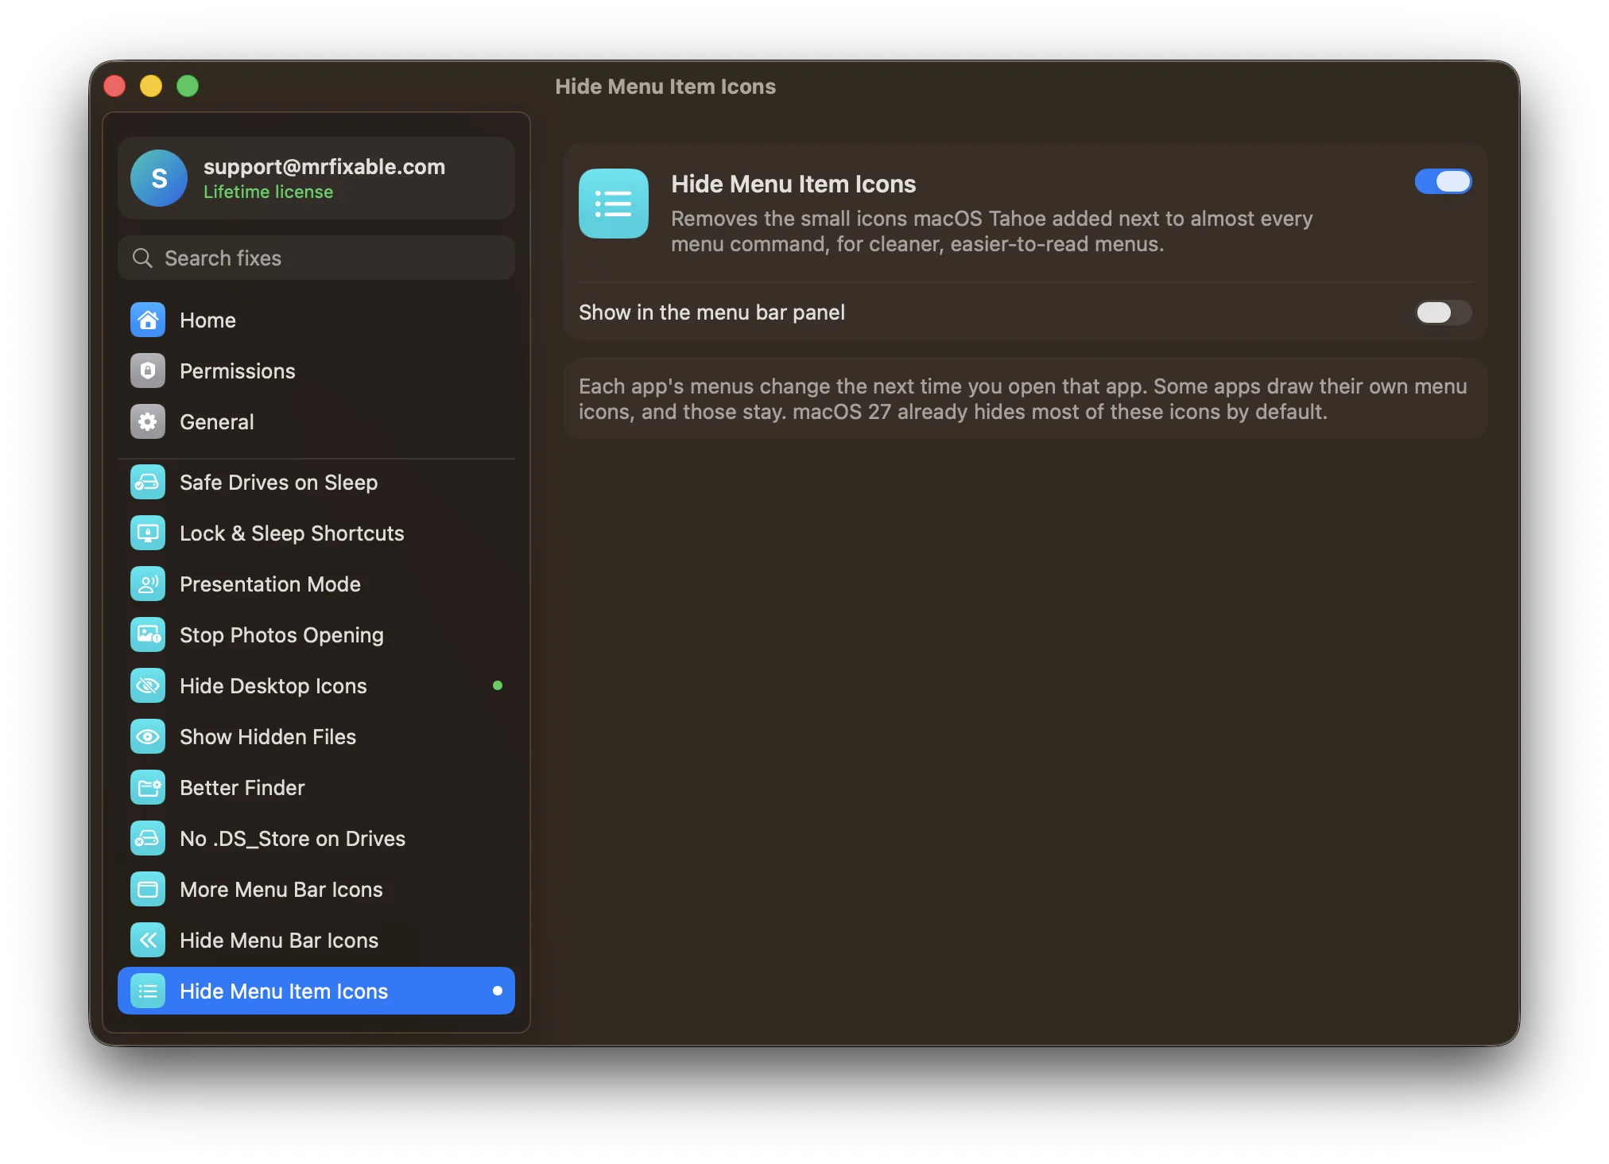Click the description starting 'Removes the small icons'
This screenshot has height=1164, width=1609.
pos(991,231)
